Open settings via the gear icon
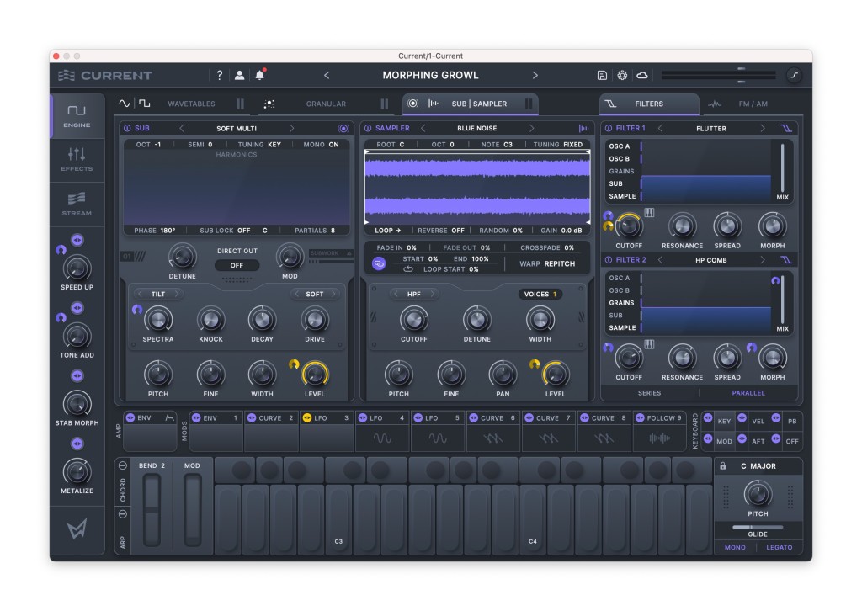The width and height of the screenshot is (862, 611). pos(622,75)
